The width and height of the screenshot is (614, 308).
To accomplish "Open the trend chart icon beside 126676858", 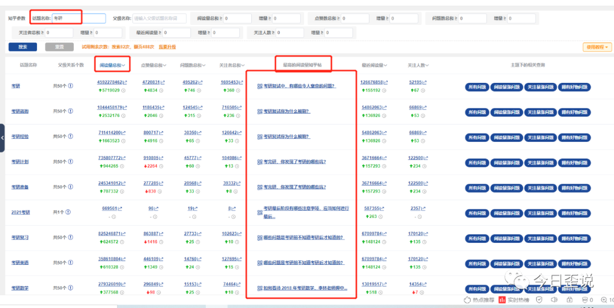I will pos(385,82).
